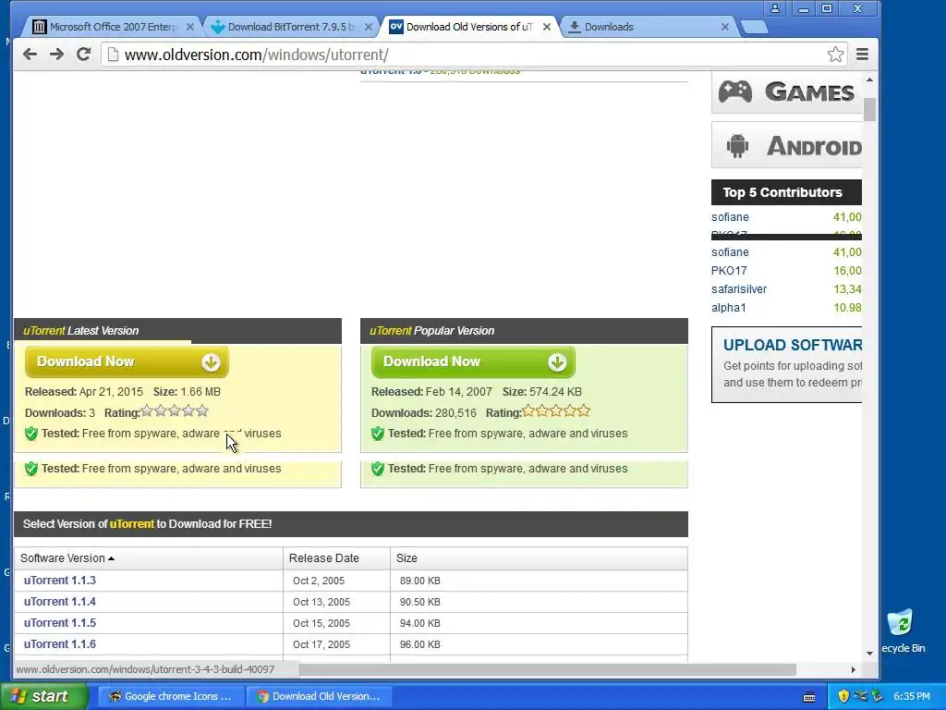Click the vertical scrollbar down arrow
This screenshot has width=946, height=710.
coord(869,654)
